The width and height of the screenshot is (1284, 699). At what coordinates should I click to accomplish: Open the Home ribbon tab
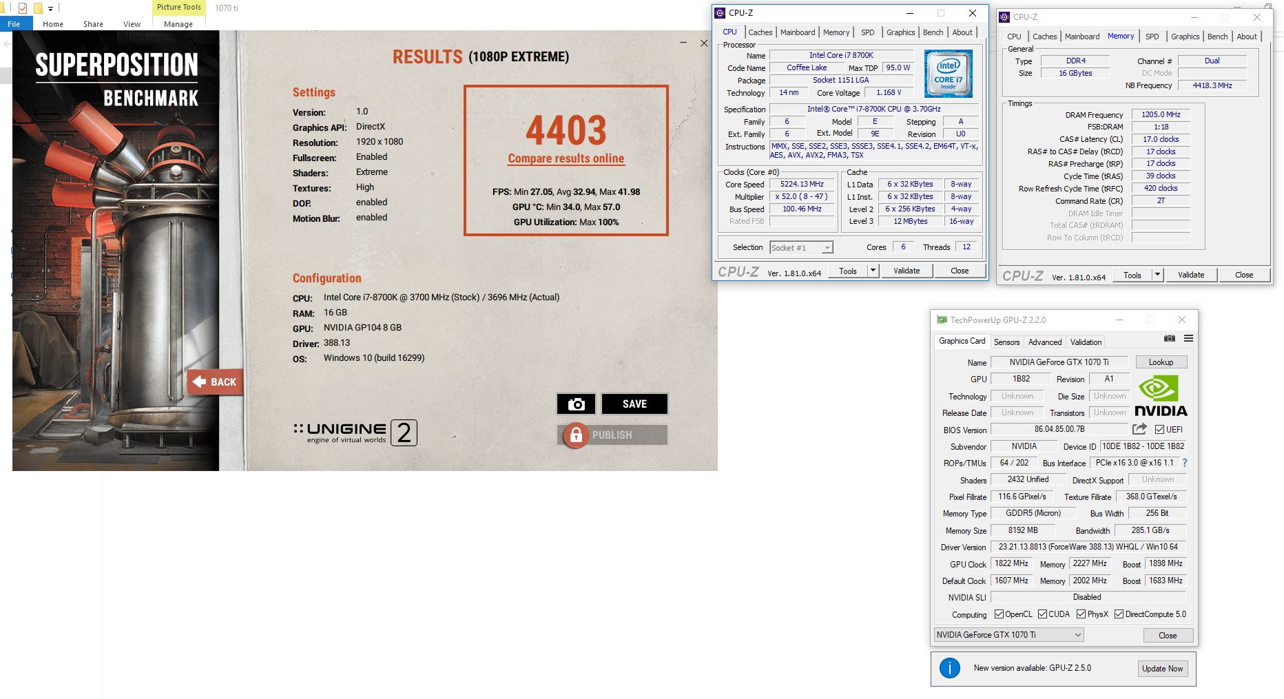pyautogui.click(x=53, y=24)
